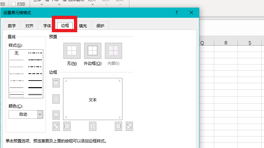Go to the 保护 tab
264x148 pixels.
100,26
